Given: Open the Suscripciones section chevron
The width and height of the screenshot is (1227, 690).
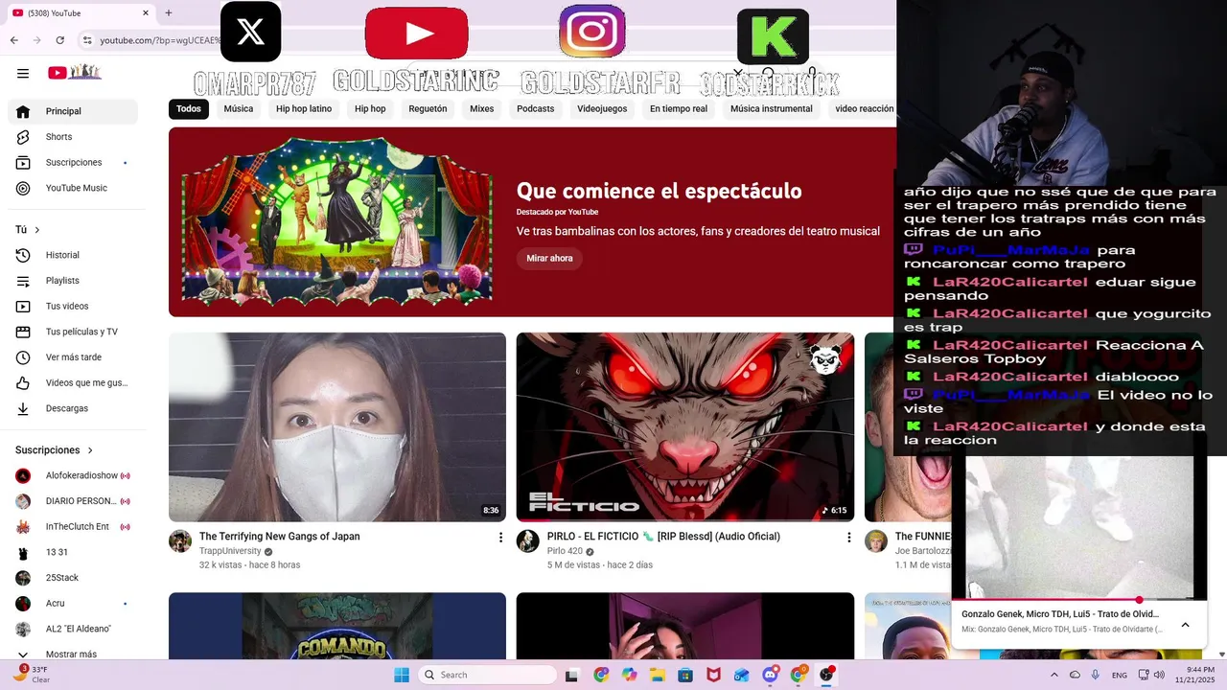Looking at the screenshot, I should coord(90,450).
